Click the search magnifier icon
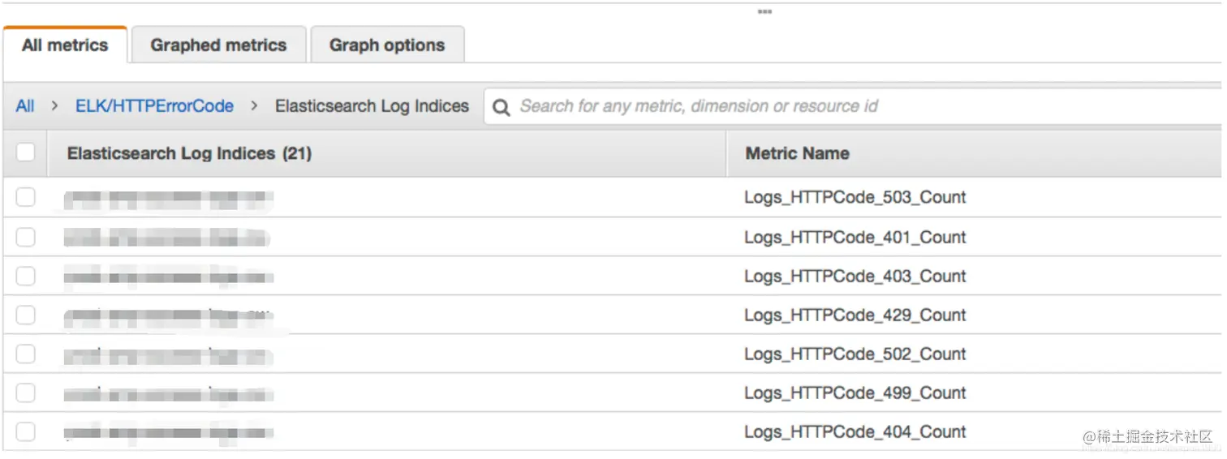 502,107
